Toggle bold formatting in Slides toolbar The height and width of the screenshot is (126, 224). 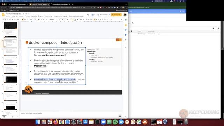(x=68, y=19)
